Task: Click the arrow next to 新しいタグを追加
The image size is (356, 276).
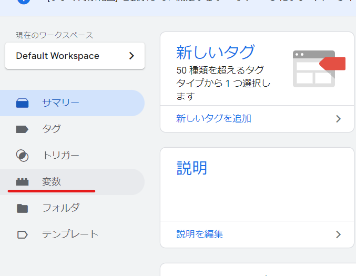Action: point(338,119)
